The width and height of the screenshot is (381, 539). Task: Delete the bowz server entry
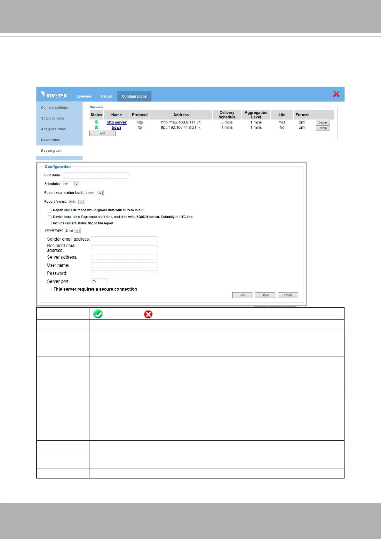(x=322, y=128)
